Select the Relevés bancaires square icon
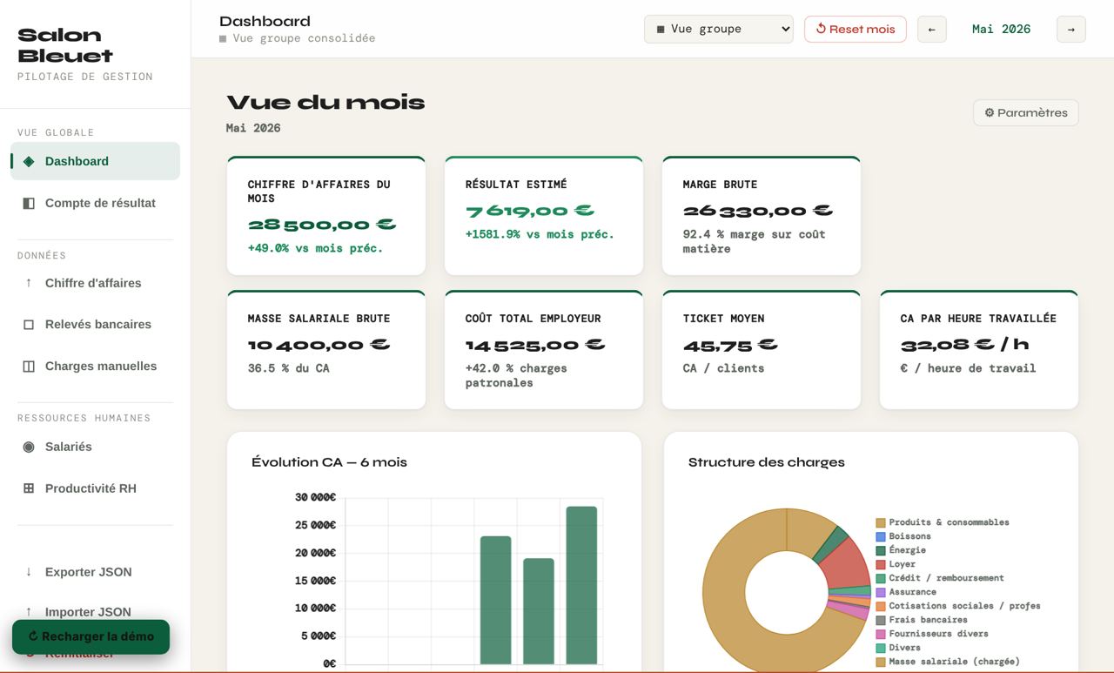 coord(29,324)
